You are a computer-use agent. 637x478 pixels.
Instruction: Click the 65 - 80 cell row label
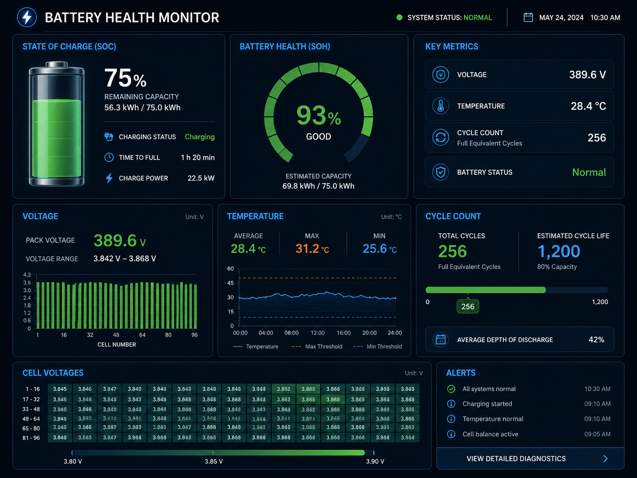pyautogui.click(x=31, y=428)
